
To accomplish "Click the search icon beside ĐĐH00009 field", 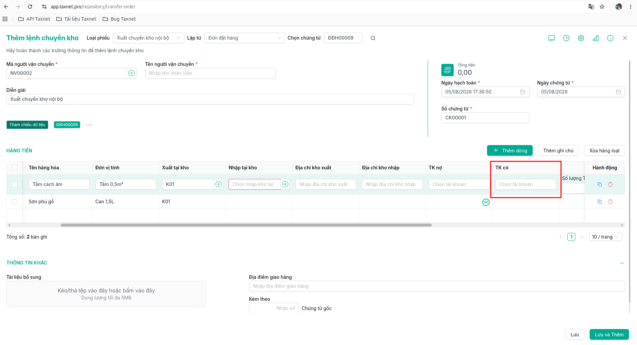I will tap(373, 38).
